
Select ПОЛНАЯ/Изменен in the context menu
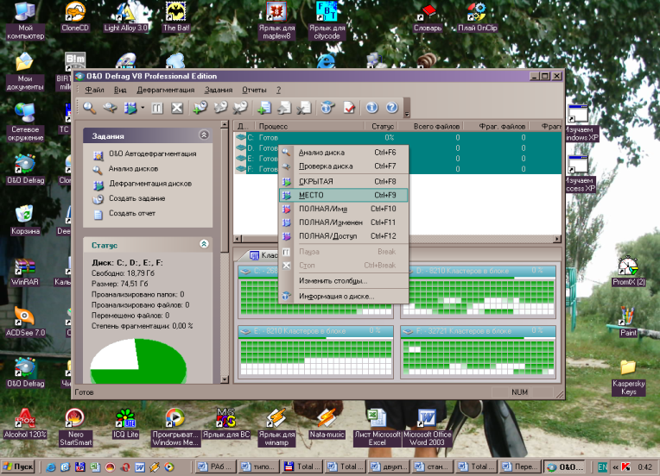(x=344, y=222)
